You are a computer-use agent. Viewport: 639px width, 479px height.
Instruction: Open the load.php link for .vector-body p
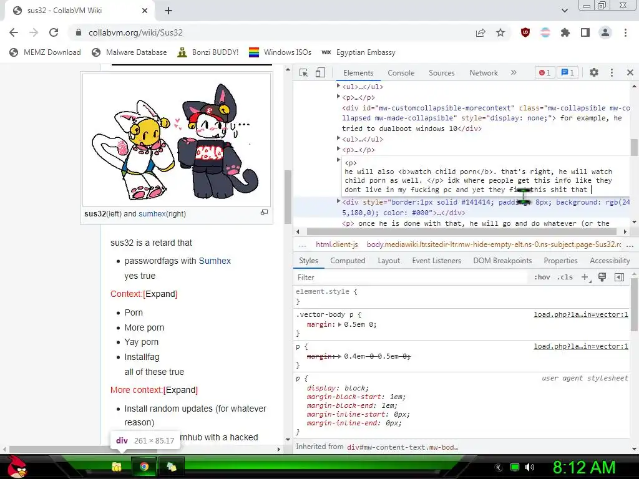(581, 314)
